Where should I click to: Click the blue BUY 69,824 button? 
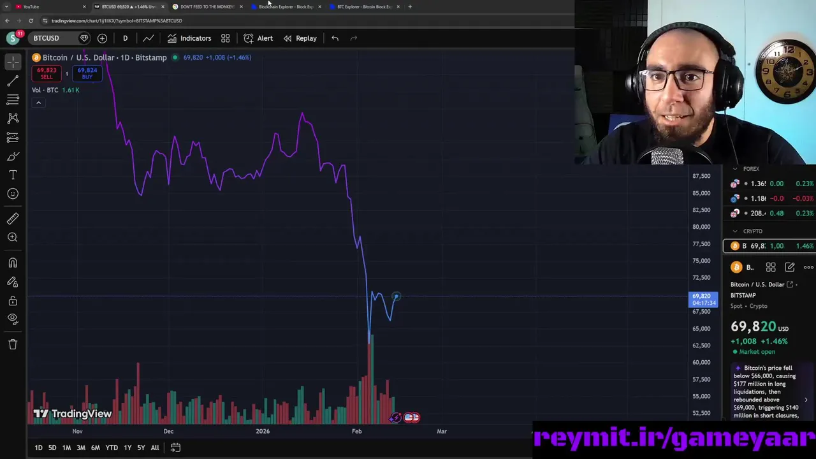87,73
